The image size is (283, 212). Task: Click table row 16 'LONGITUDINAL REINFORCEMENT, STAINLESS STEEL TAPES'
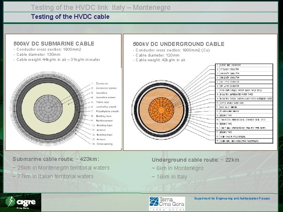tap(244, 128)
